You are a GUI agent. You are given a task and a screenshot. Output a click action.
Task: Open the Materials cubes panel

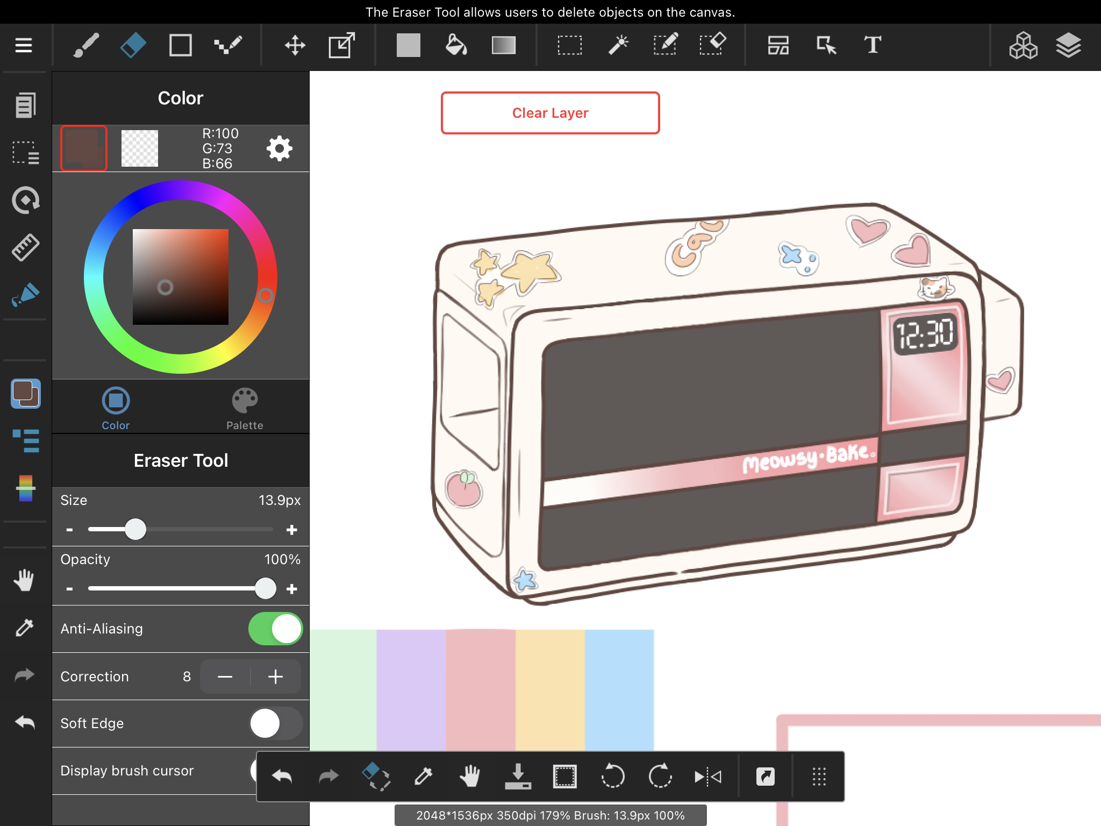coord(1023,45)
